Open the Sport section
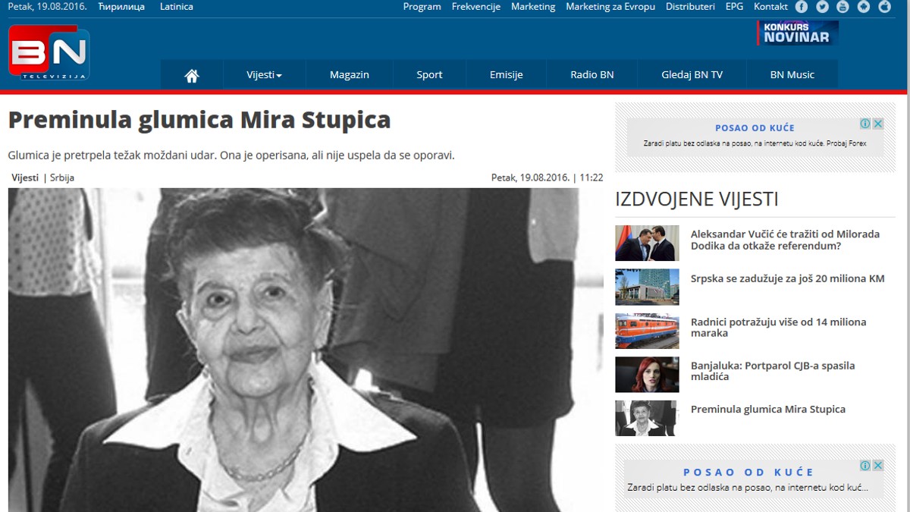The height and width of the screenshot is (512, 910). click(x=429, y=74)
